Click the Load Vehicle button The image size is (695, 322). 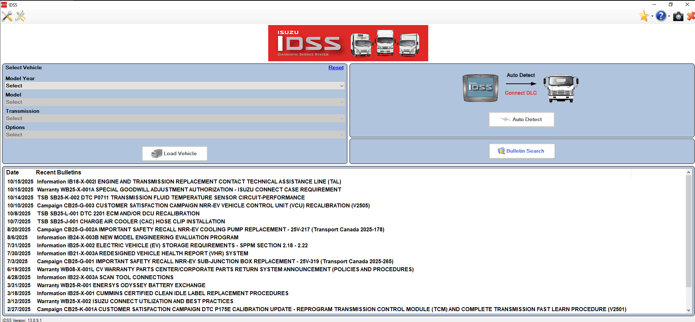175,153
